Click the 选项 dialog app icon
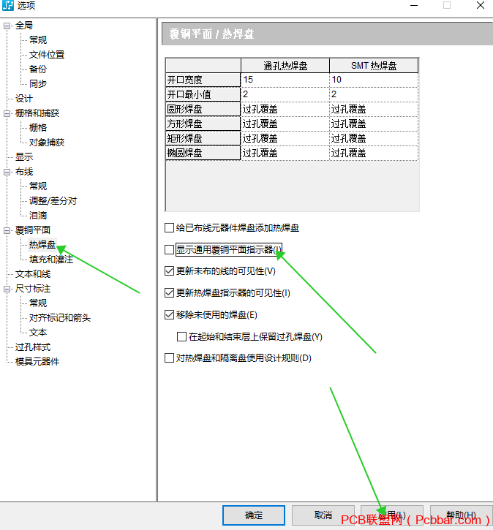493x530 pixels. [x=8, y=5]
